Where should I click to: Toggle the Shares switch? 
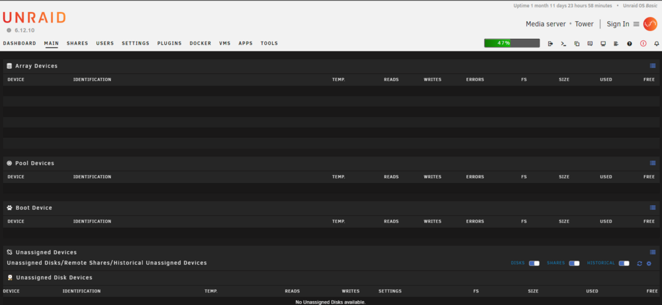574,263
